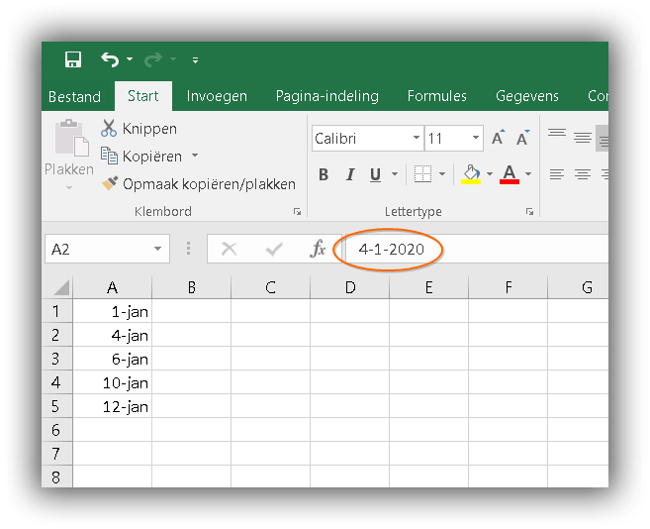Increase font size with larger A icon

tap(498, 138)
